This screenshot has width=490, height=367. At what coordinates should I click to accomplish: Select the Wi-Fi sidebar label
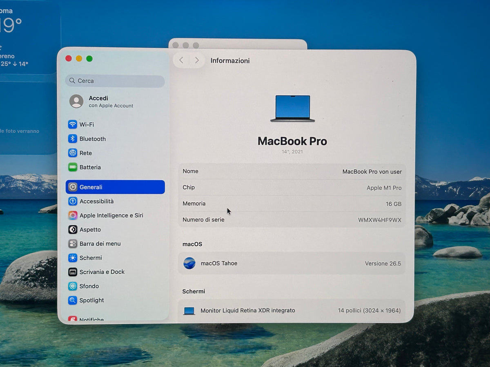tap(87, 124)
